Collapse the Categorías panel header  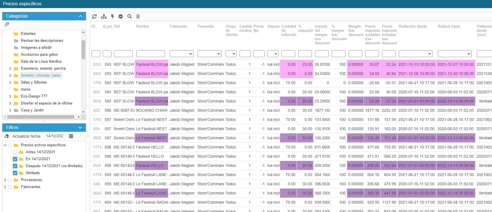[x=80, y=16]
